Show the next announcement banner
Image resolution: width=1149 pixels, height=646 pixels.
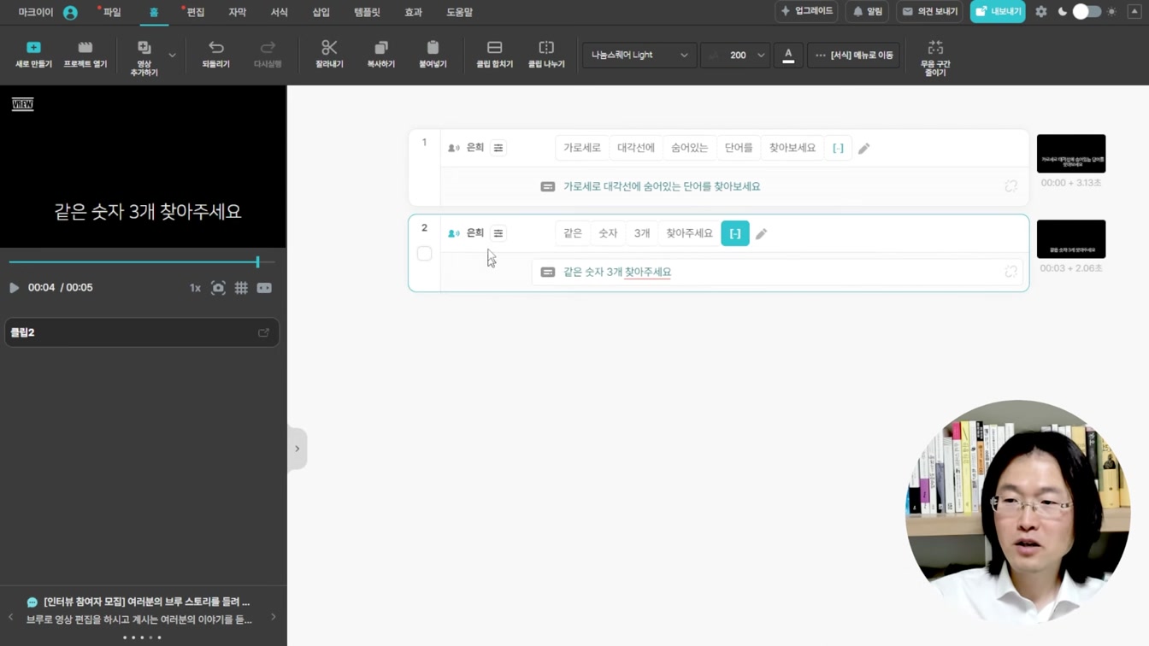click(x=274, y=616)
